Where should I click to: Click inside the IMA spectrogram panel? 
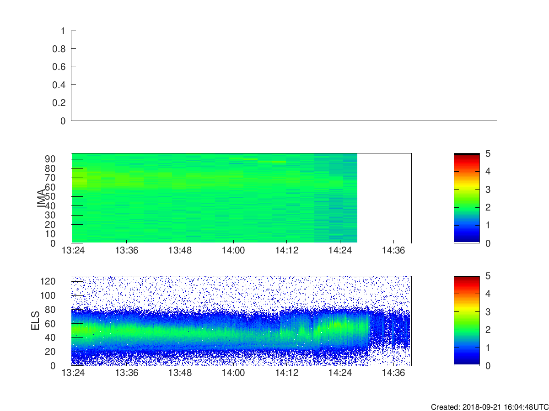point(242,198)
